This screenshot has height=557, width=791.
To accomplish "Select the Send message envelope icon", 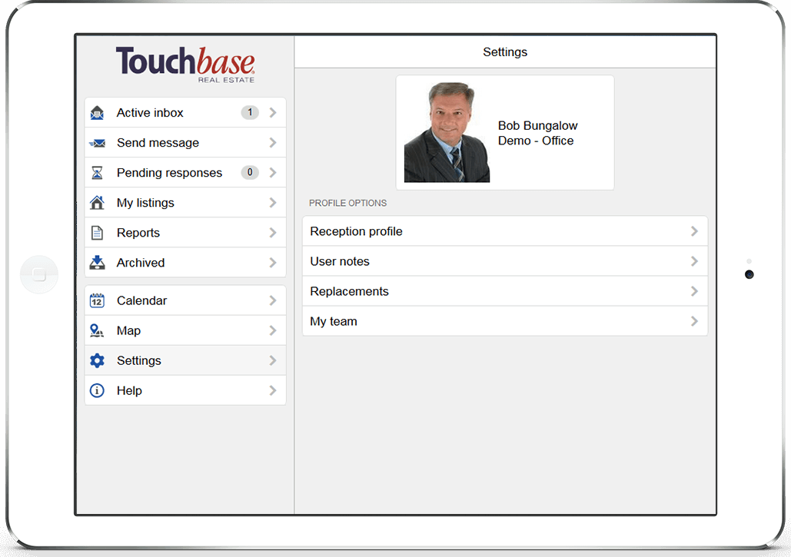I will [97, 142].
